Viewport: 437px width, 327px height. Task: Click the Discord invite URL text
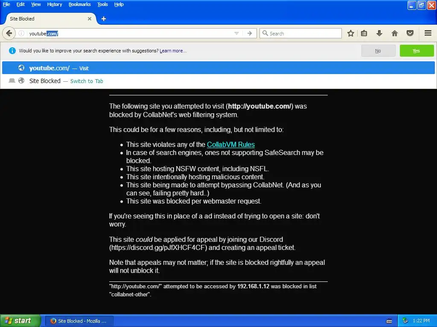click(x=158, y=248)
